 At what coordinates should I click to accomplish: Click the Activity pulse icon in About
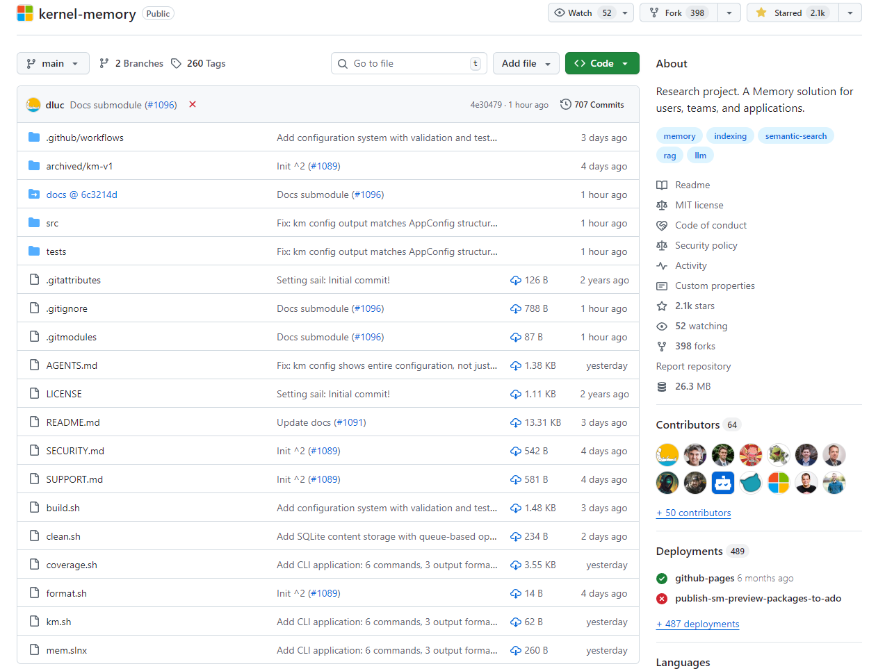662,265
